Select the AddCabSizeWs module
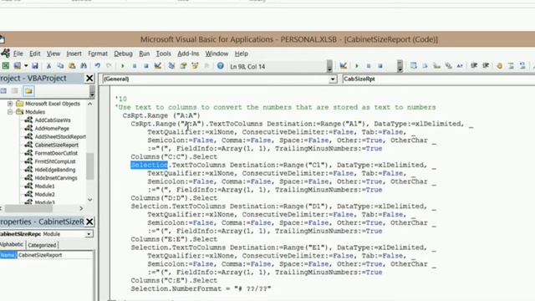This screenshot has height=301, width=535. 53,120
